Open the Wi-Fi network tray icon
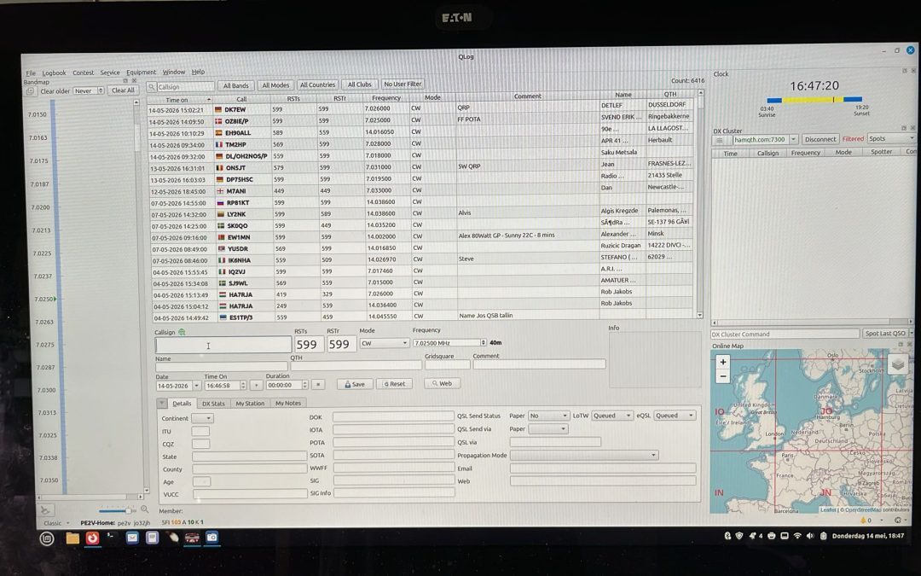921x576 pixels. coord(797,536)
